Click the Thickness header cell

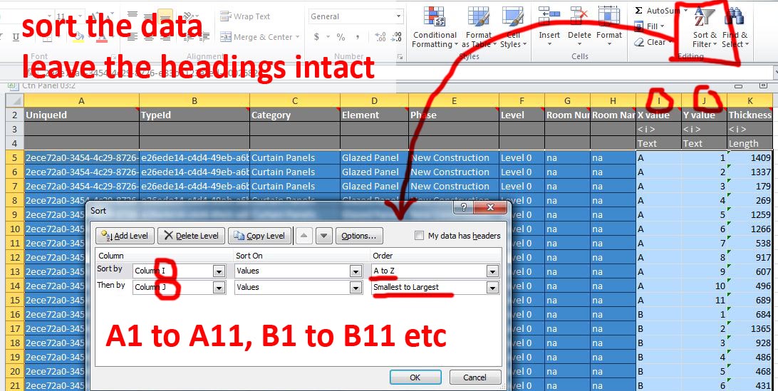[x=750, y=115]
